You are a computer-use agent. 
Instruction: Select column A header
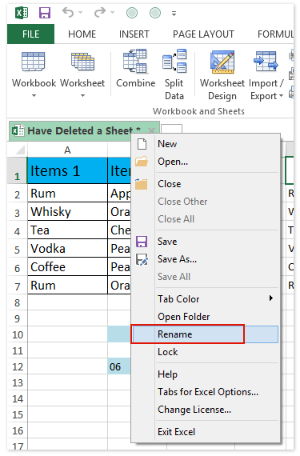coord(67,150)
